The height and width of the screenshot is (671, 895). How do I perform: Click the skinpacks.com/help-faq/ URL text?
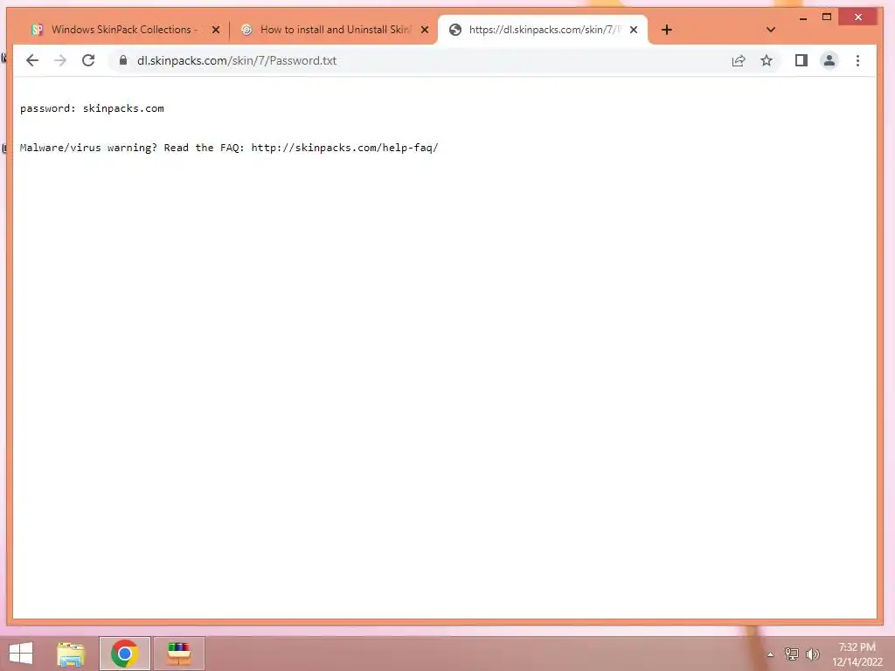click(x=344, y=148)
